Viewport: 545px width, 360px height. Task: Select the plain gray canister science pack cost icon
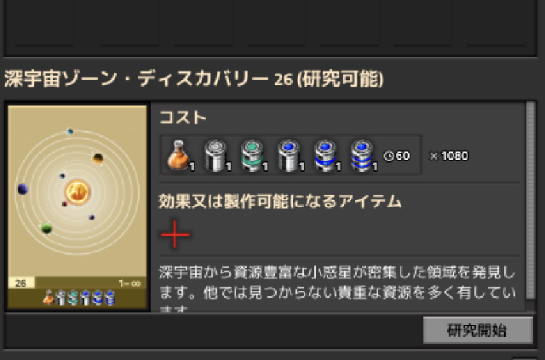215,156
